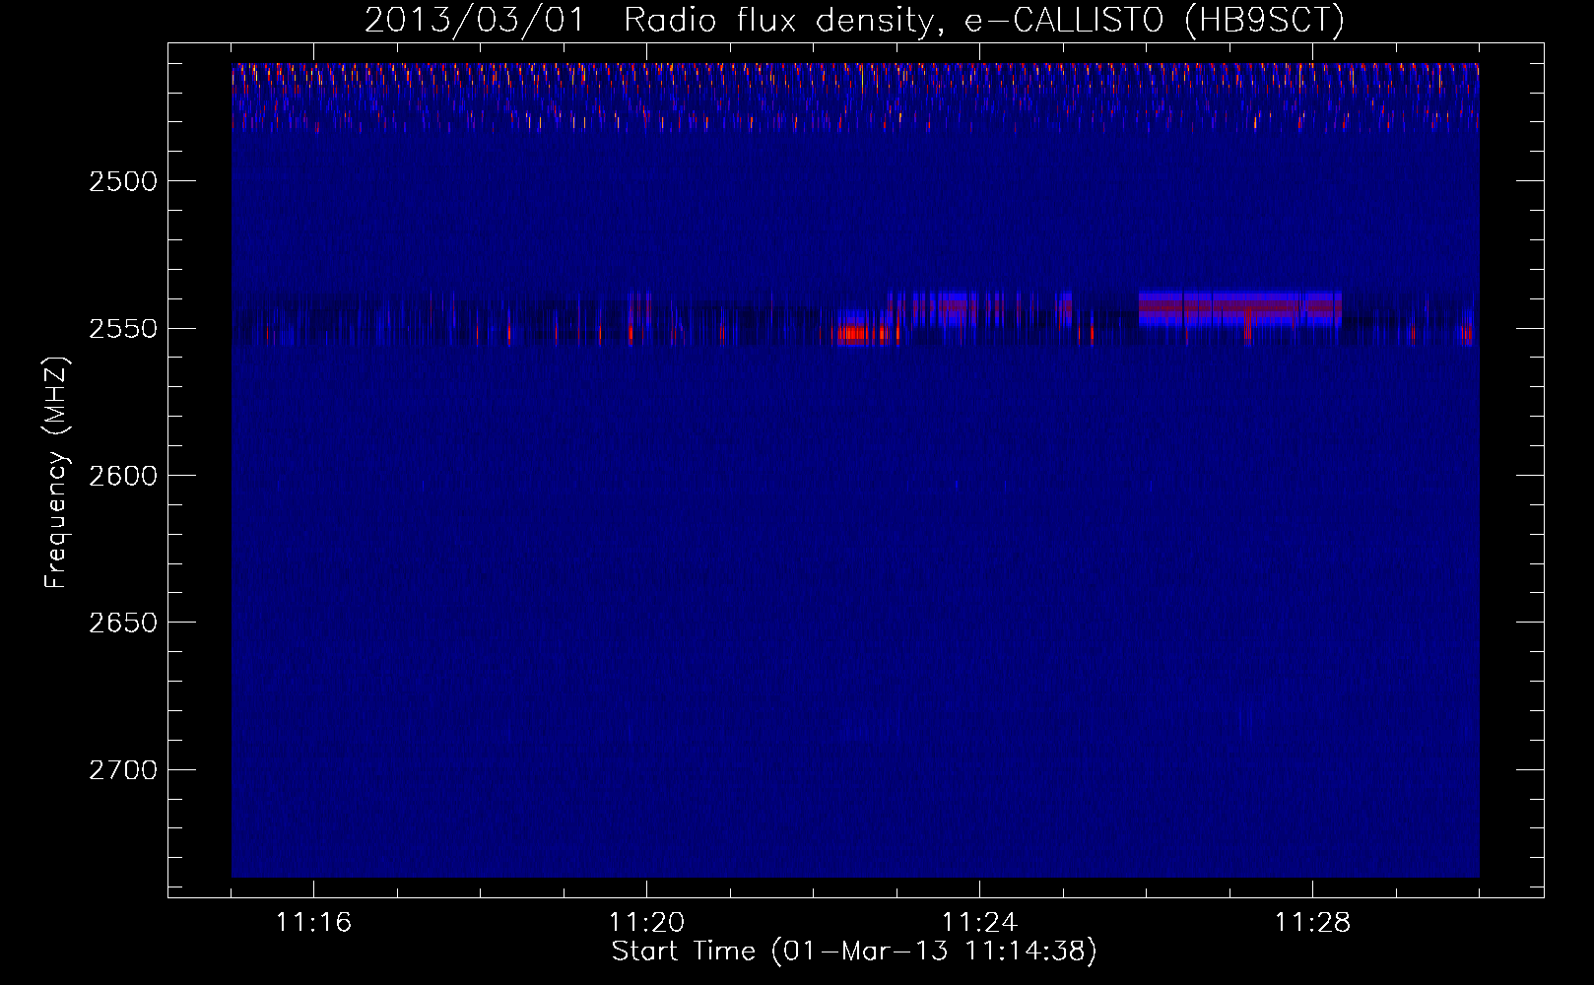The height and width of the screenshot is (985, 1594).
Task: Click the plot title with e-CALLISTO (HB9SCT)
Action: [x=854, y=20]
